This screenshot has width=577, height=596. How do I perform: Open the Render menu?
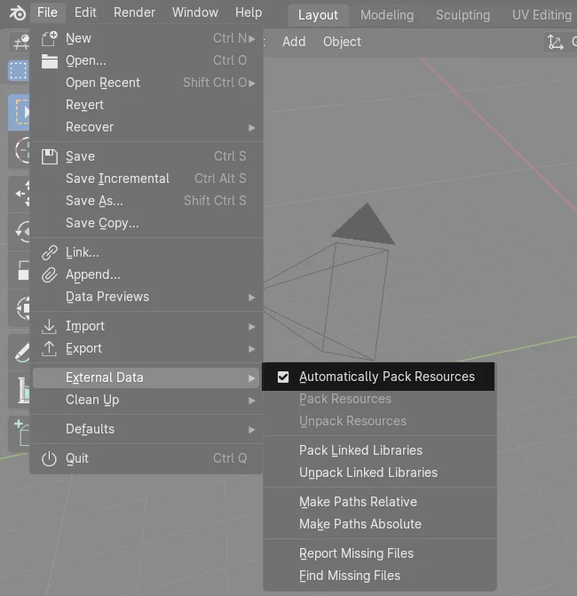pos(134,12)
